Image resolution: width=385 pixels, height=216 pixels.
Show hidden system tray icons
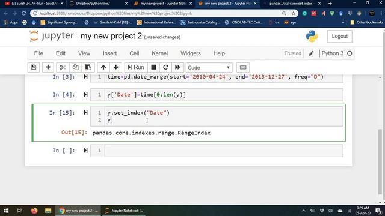pos(304,211)
